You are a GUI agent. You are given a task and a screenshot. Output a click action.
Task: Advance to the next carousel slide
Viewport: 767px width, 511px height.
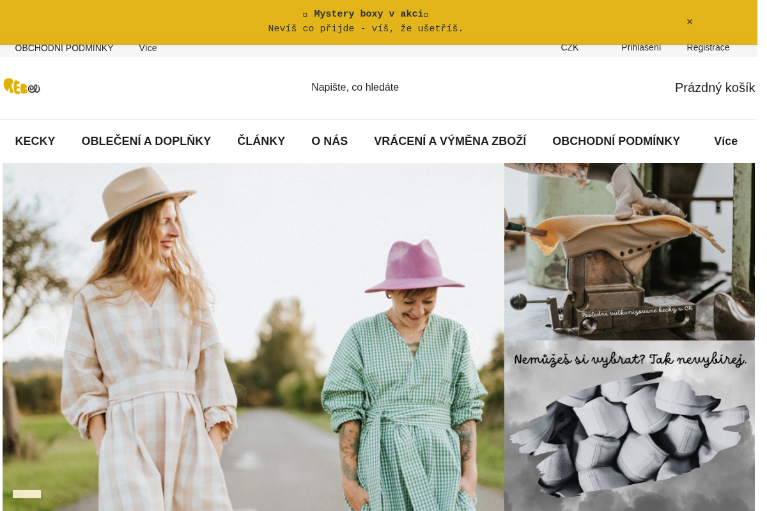(x=465, y=340)
